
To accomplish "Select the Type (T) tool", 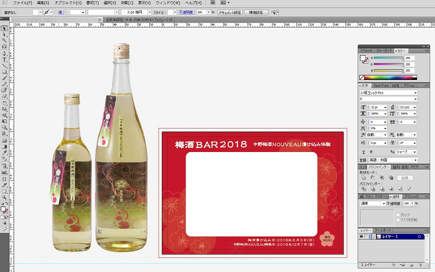I will coord(4,59).
